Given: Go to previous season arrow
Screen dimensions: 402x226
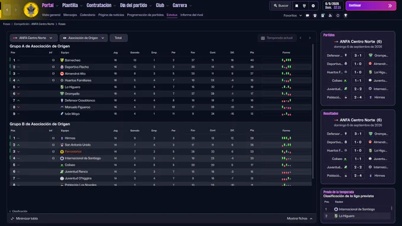Looking at the screenshot, I should point(300,38).
